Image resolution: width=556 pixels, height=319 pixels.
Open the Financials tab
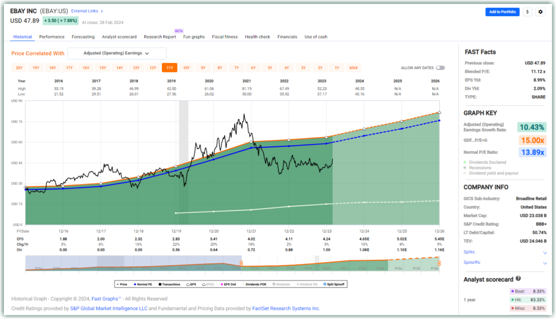tap(287, 37)
